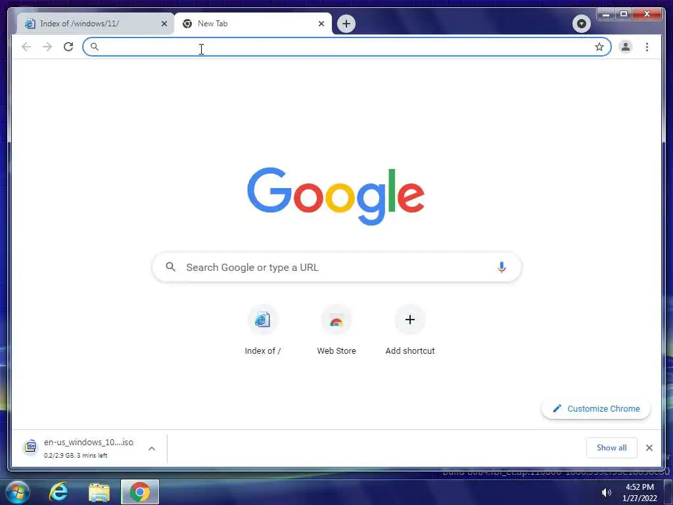673x505 pixels.
Task: Open the three-dot Chrome menu
Action: [647, 47]
